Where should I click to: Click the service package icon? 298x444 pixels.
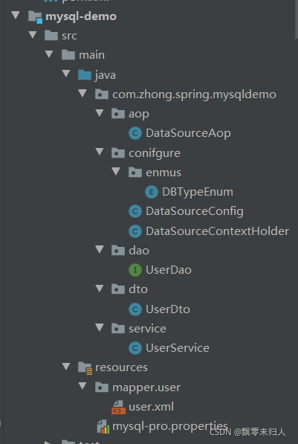pyautogui.click(x=118, y=329)
